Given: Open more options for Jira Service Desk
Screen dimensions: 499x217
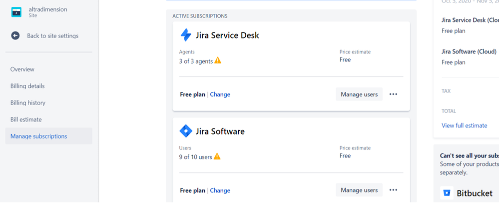Looking at the screenshot, I should click(393, 94).
